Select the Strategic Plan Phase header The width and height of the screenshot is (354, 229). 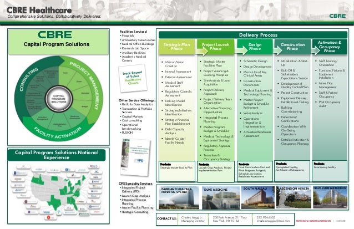tap(176, 47)
